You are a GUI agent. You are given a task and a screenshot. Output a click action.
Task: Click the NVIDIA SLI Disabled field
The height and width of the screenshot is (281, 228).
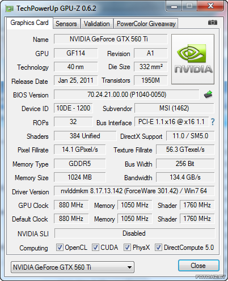[x=134, y=233]
